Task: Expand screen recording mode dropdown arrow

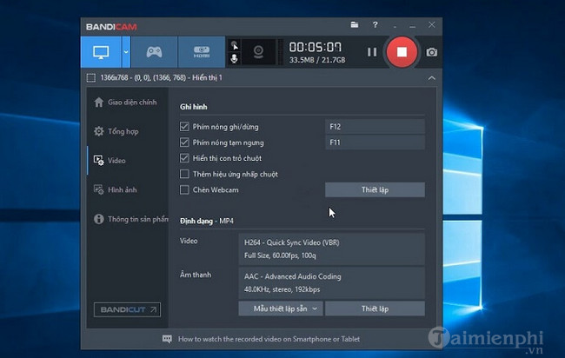Action: pos(126,51)
